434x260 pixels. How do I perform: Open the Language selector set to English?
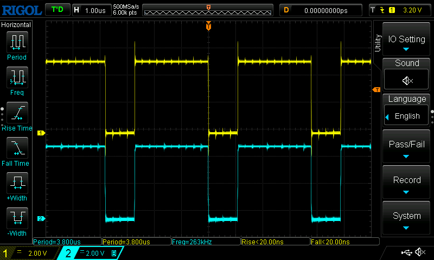(407, 116)
